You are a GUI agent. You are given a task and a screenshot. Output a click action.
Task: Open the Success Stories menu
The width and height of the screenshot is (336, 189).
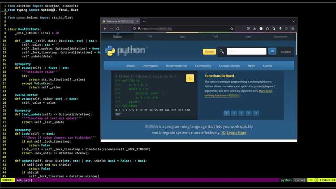click(229, 66)
